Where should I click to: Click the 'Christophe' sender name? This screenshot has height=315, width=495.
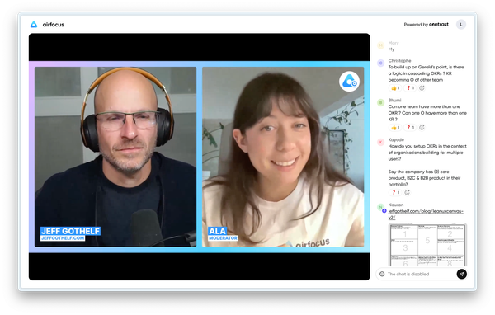pyautogui.click(x=399, y=60)
